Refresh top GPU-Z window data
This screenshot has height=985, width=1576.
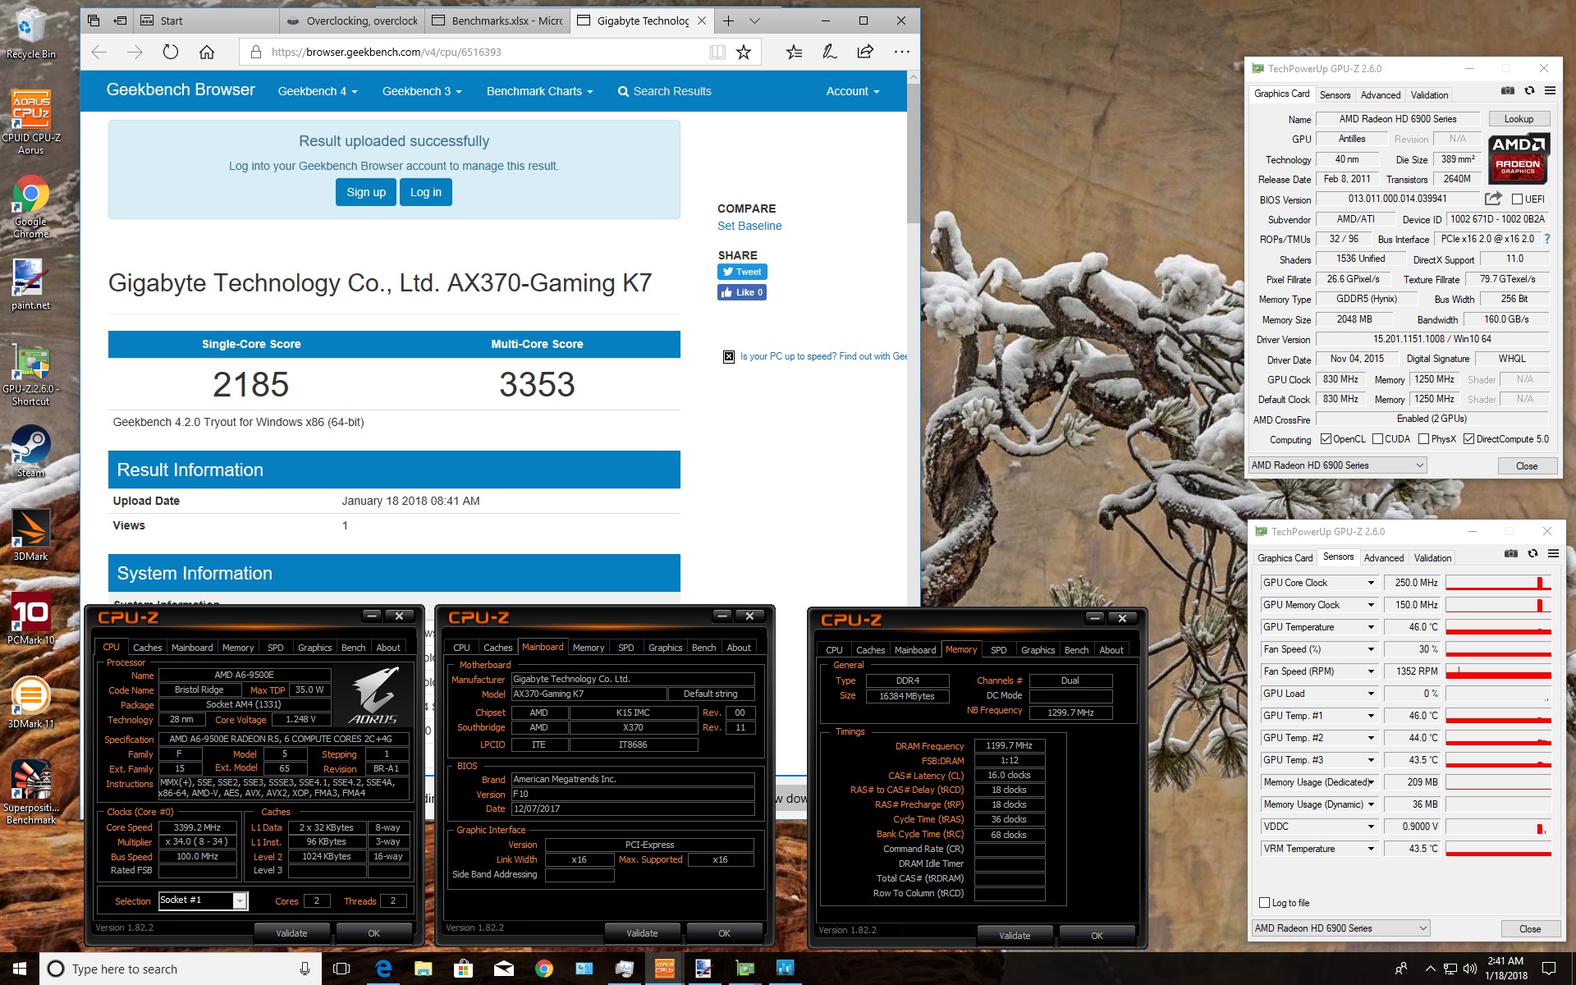1529,91
